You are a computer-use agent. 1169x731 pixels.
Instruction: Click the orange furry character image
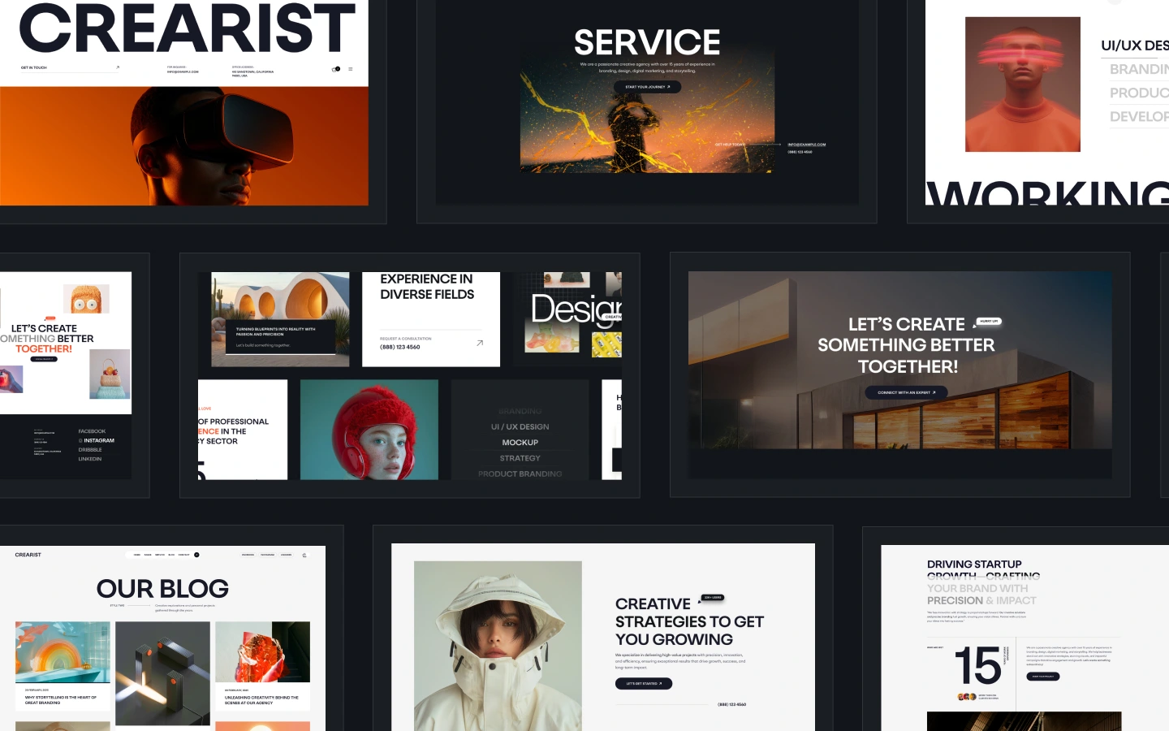click(86, 299)
